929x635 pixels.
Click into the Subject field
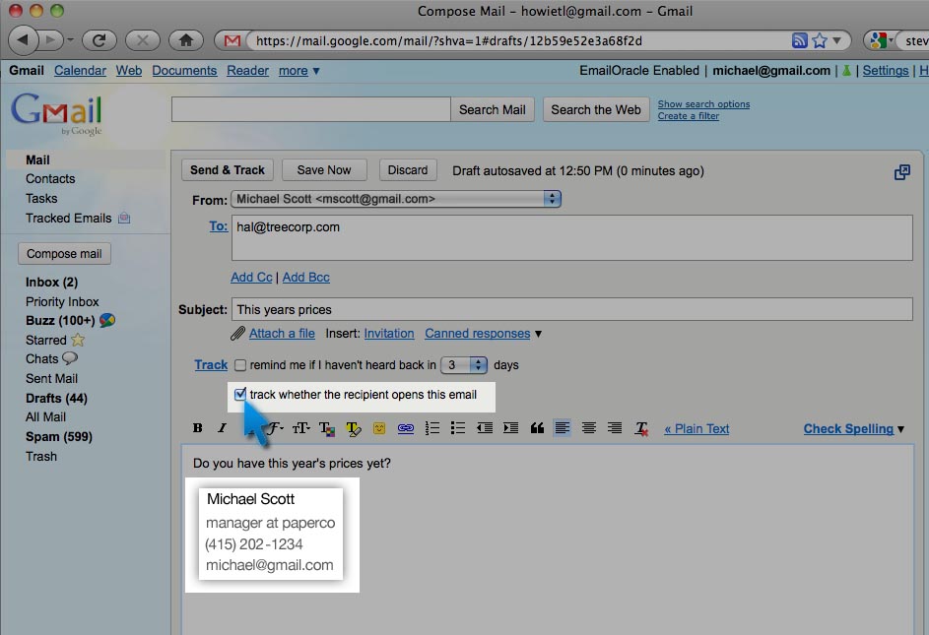[x=571, y=309]
